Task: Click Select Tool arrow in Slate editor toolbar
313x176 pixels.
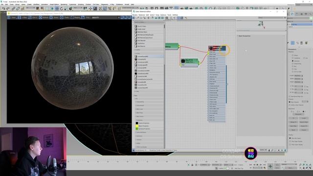Action: (x=134, y=18)
